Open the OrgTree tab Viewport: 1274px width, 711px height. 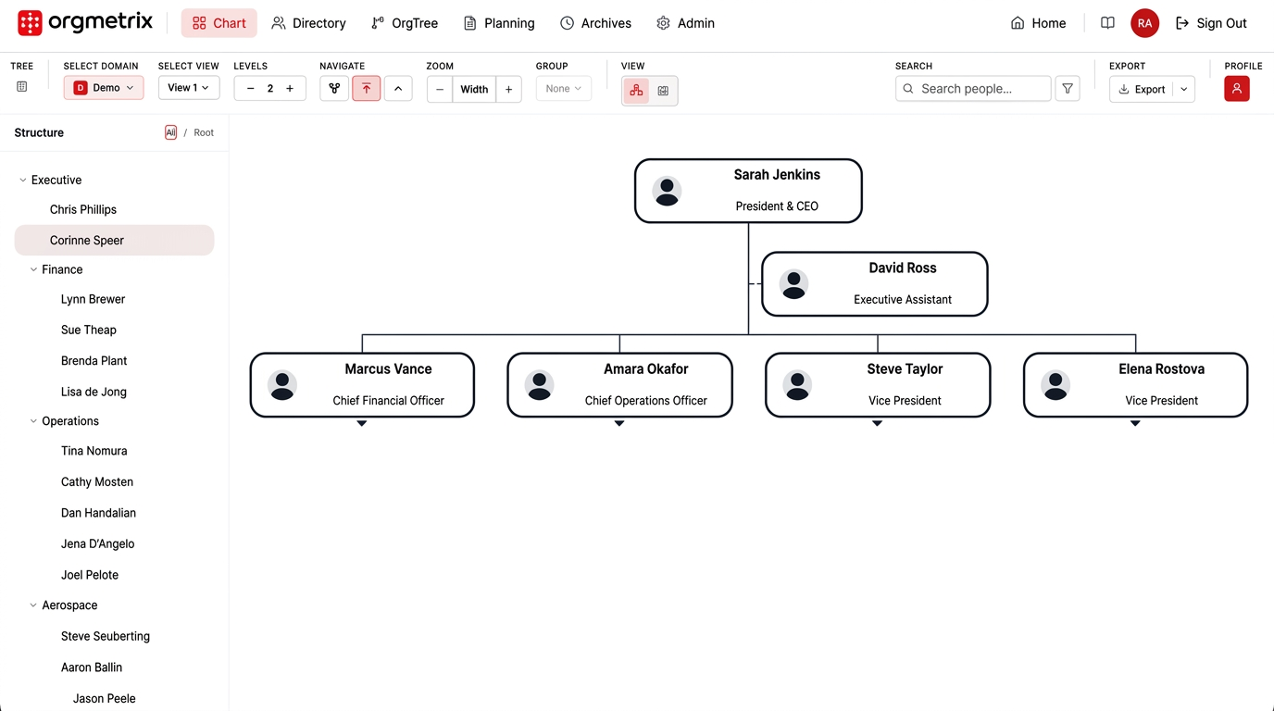click(x=405, y=23)
